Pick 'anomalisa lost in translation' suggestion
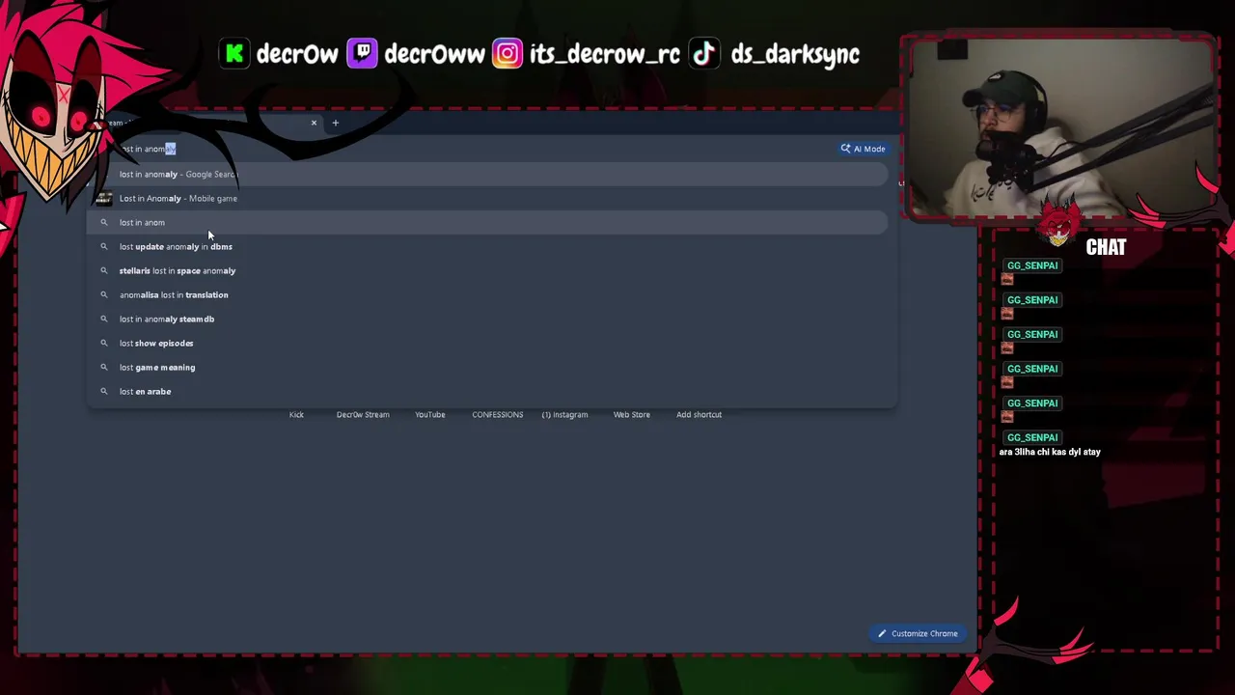Viewport: 1235px width, 695px height. (487, 294)
